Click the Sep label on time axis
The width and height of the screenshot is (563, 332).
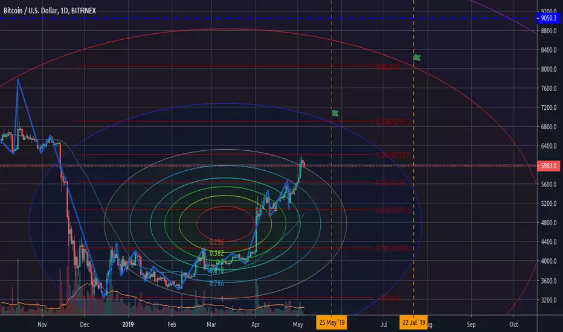click(x=471, y=325)
